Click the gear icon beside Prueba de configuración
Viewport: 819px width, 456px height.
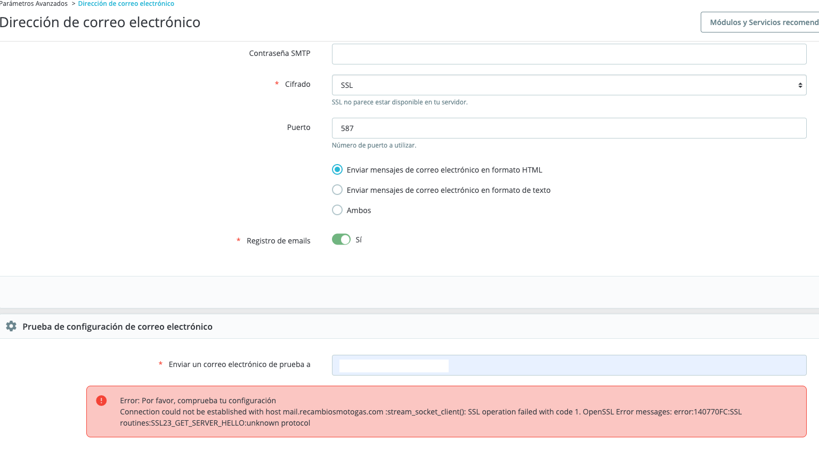[11, 326]
